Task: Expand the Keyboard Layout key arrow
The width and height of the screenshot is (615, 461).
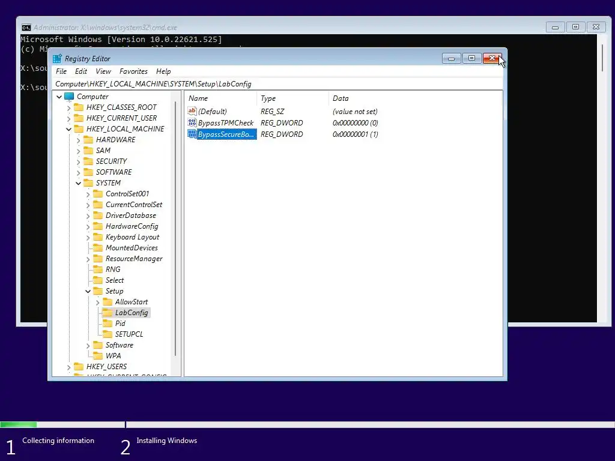Action: click(88, 238)
